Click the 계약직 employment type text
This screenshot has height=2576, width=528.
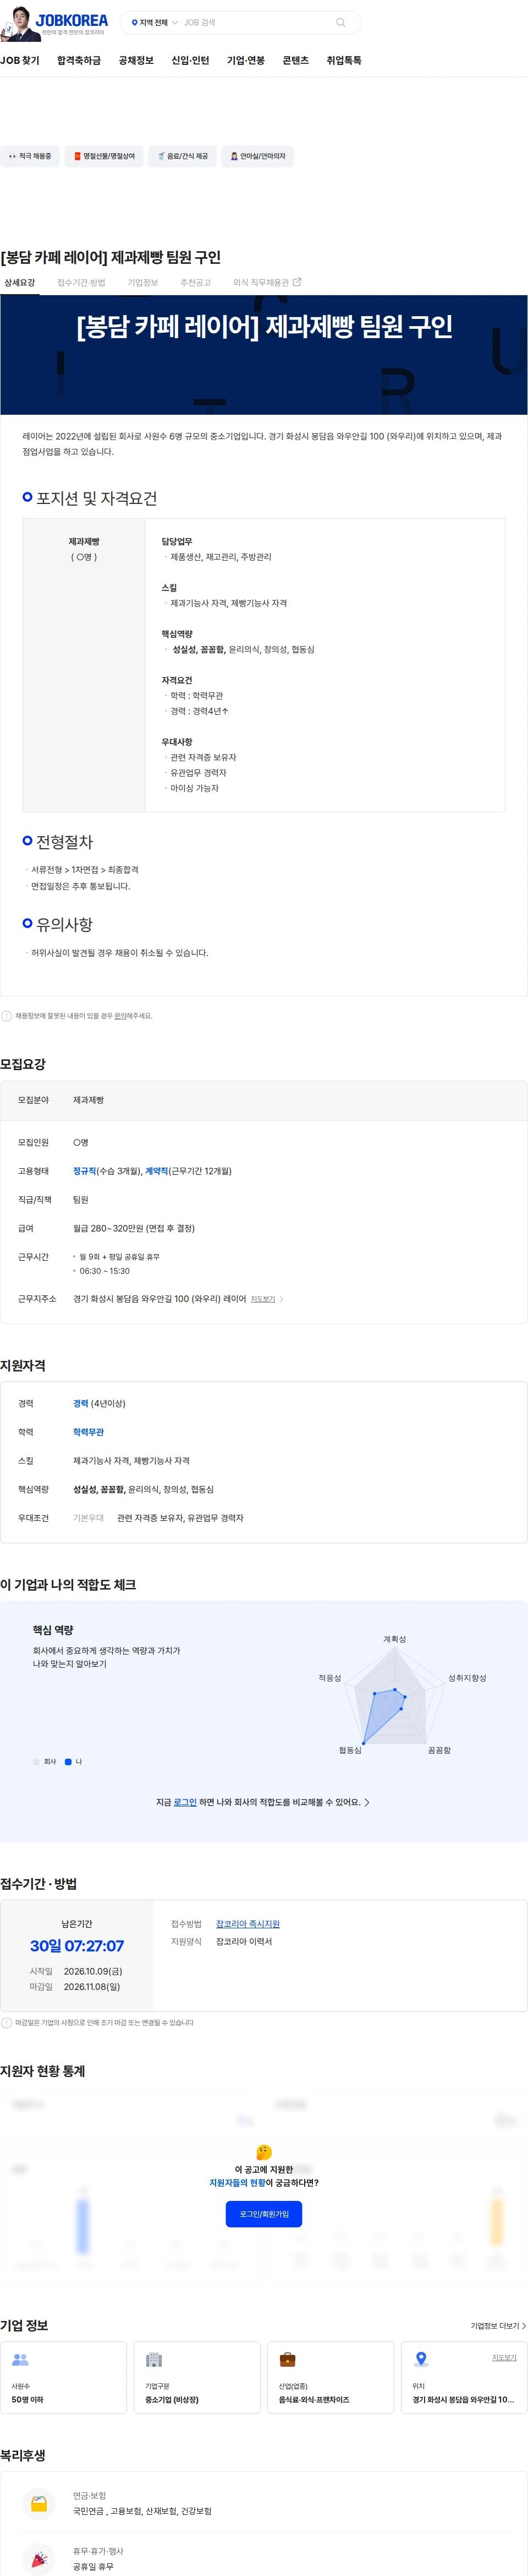click(x=157, y=1171)
